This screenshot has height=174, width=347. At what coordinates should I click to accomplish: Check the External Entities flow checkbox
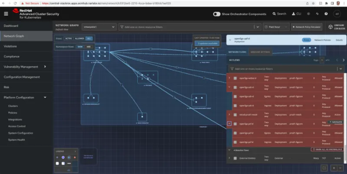point(235,158)
